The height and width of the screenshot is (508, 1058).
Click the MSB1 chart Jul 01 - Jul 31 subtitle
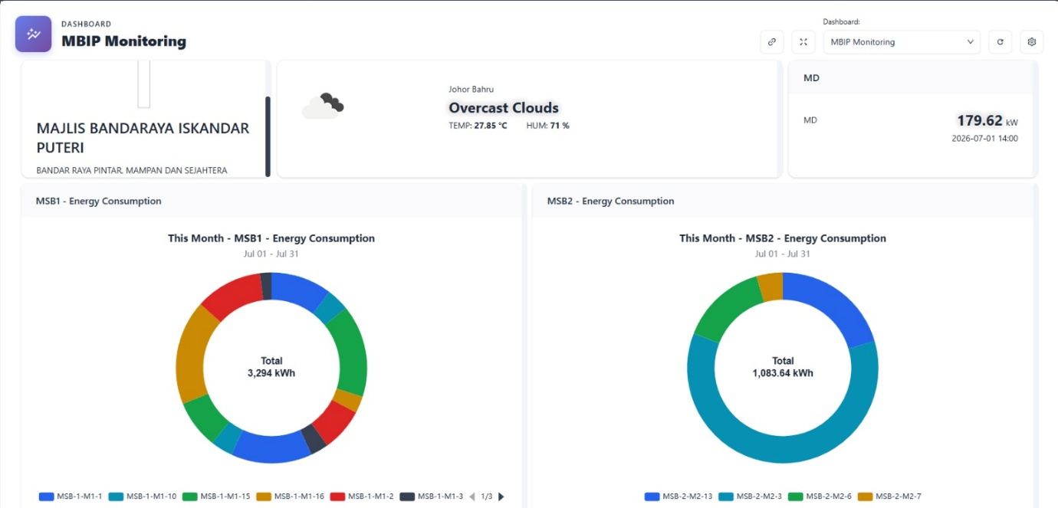(x=271, y=254)
